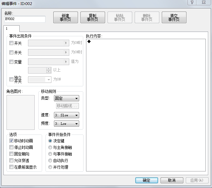The image size is (212, 188).
Task: Select the 与事件接触 trigger radio button
Action: tap(50, 154)
